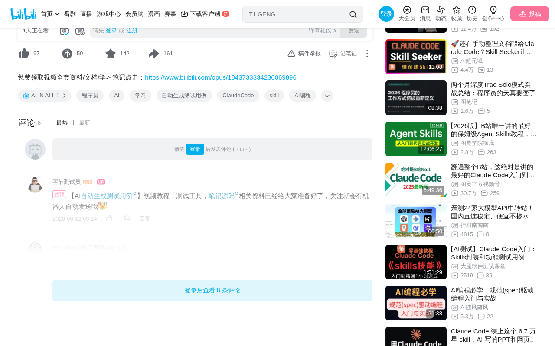Open 游戏中心 in navigation

pyautogui.click(x=109, y=14)
